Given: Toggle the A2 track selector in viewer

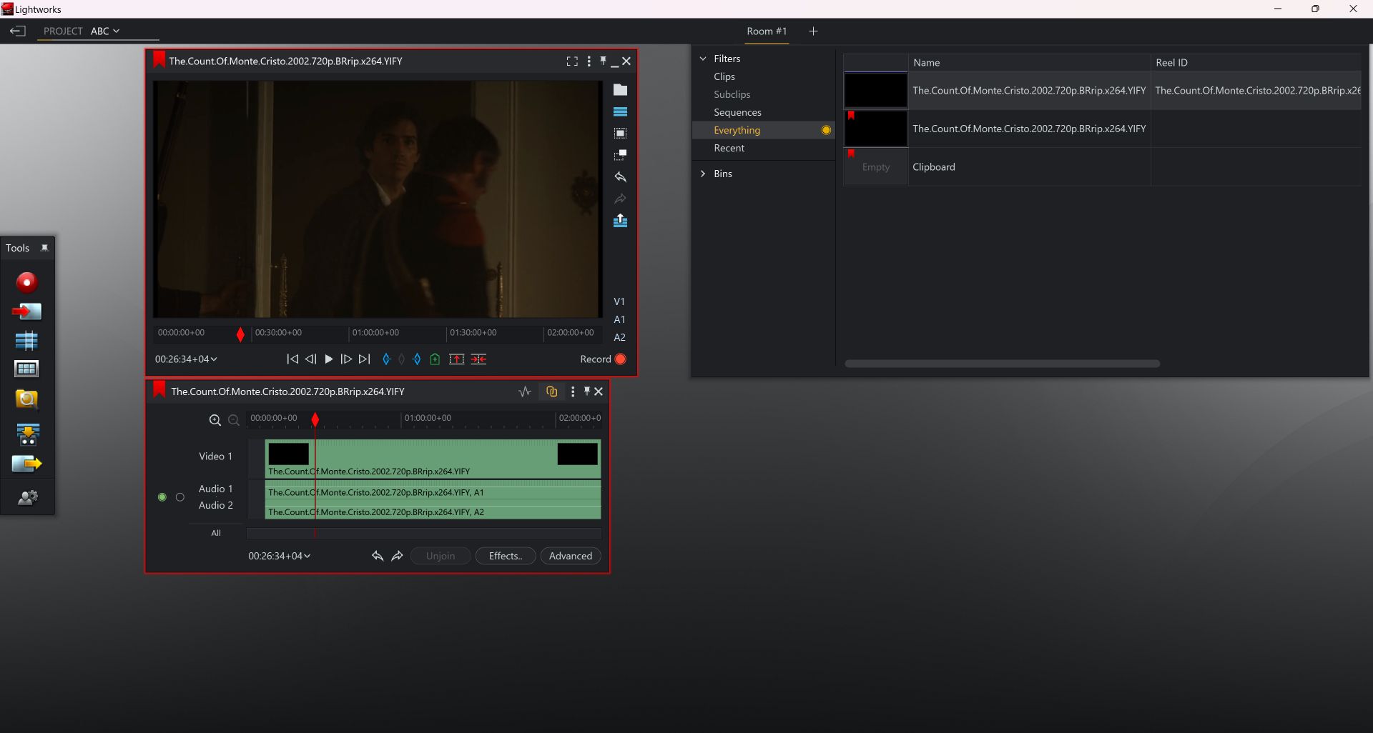Looking at the screenshot, I should point(619,337).
